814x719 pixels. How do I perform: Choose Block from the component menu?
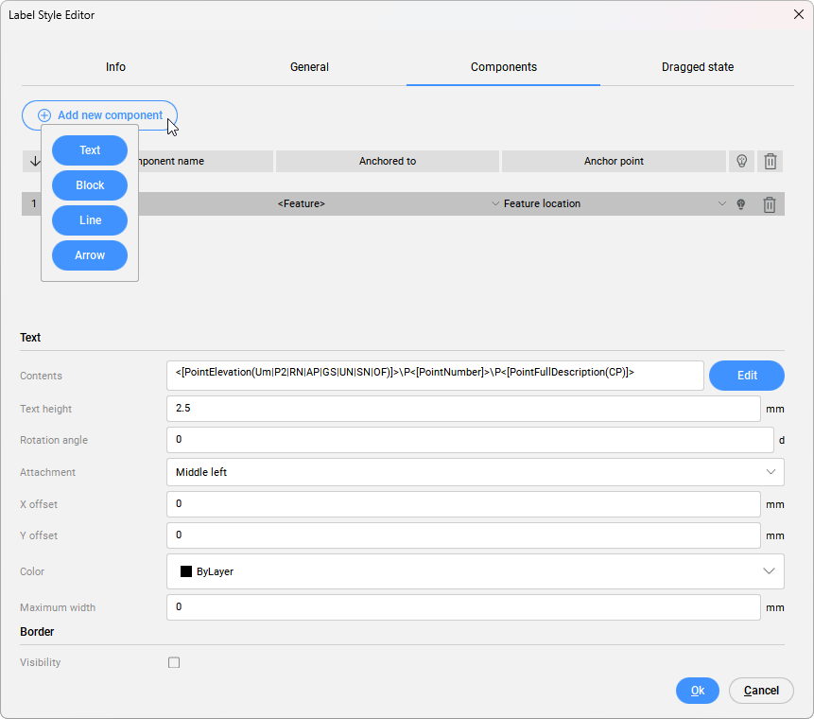click(x=90, y=185)
